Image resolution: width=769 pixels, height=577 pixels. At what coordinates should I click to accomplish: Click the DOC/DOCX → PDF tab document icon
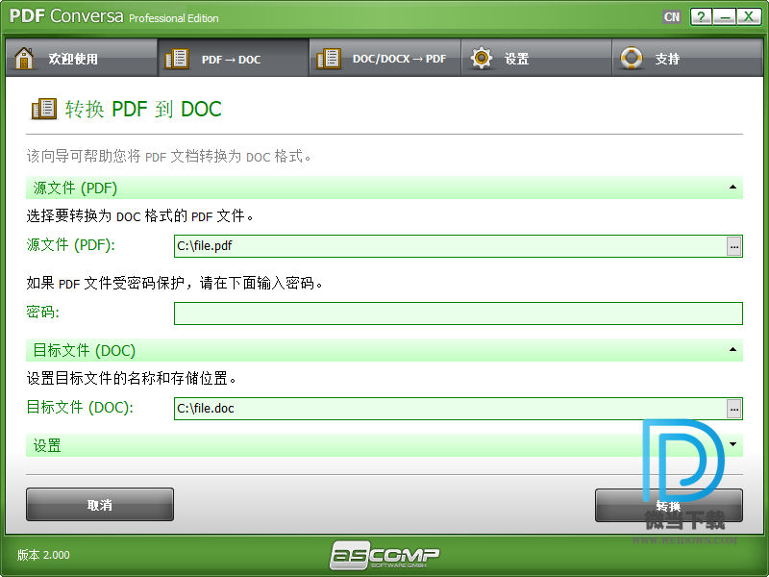pyautogui.click(x=329, y=59)
